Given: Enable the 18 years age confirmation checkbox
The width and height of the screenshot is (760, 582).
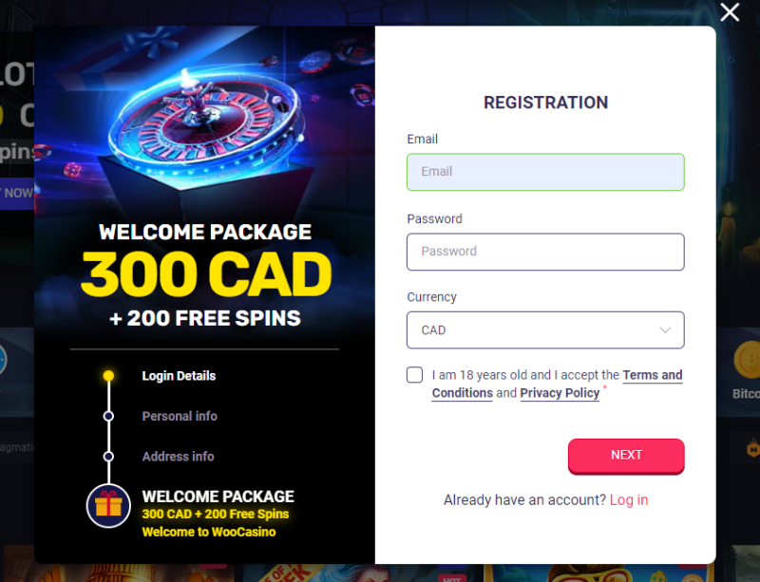Looking at the screenshot, I should (414, 375).
